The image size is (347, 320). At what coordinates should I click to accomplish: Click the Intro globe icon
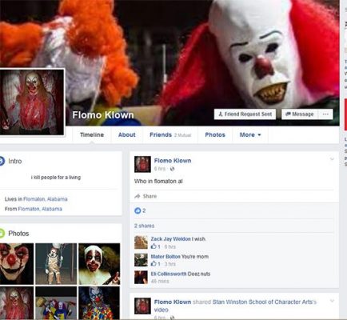coord(2,161)
